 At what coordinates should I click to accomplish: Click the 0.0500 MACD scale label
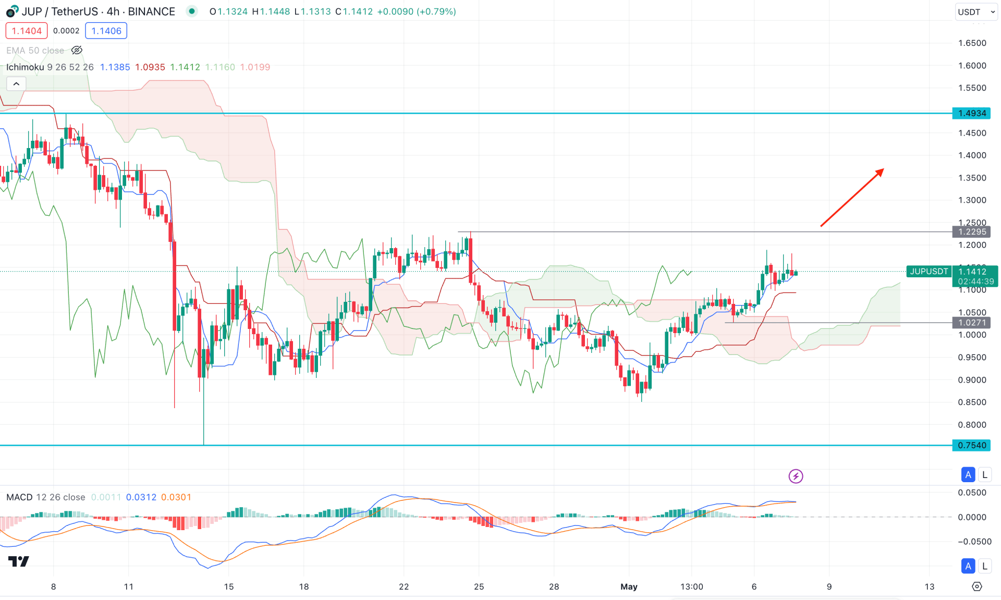coord(972,493)
